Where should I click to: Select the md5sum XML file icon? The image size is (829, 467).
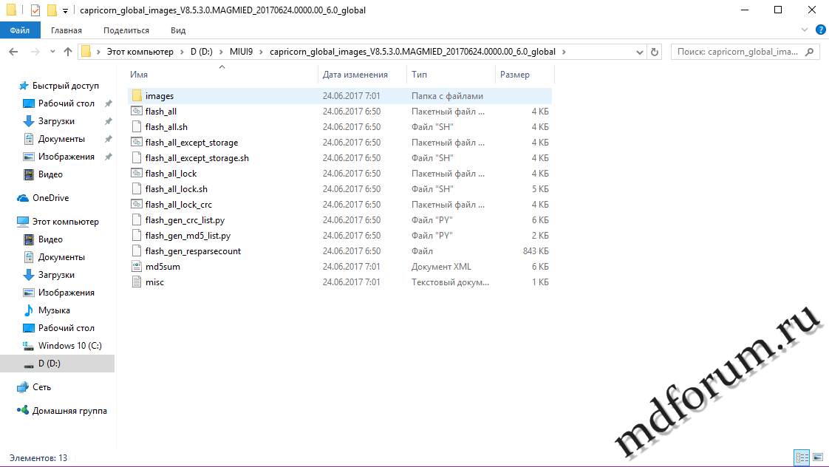(136, 267)
